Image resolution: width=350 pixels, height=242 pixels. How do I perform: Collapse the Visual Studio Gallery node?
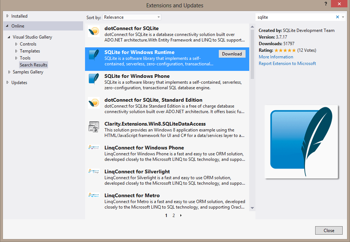click(9, 37)
